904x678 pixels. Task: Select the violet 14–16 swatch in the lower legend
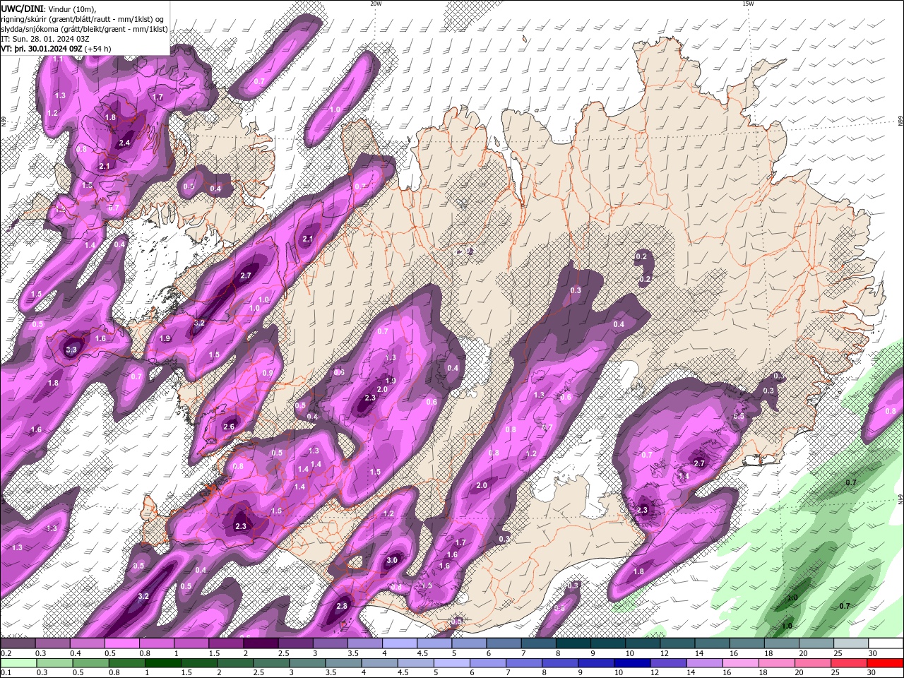(x=703, y=663)
